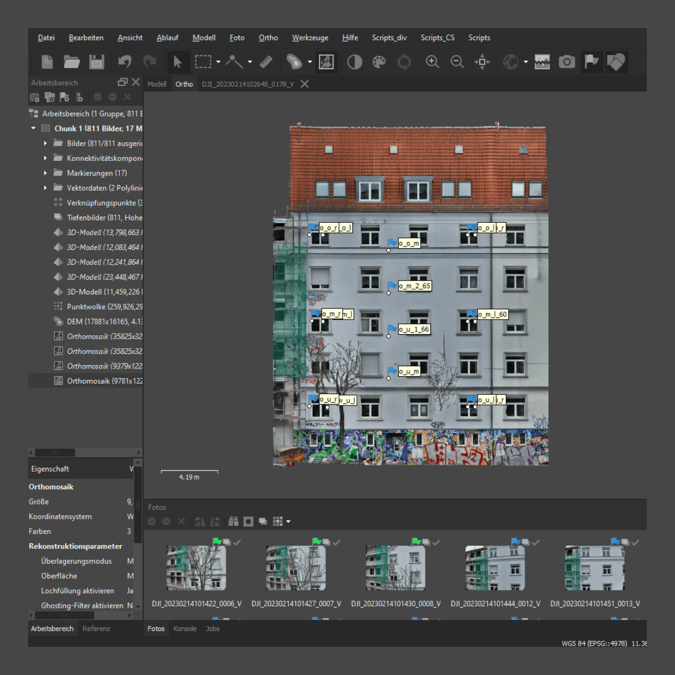
Task: Toggle the check-circle filter in the Fotos toolbar
Action: click(x=151, y=521)
